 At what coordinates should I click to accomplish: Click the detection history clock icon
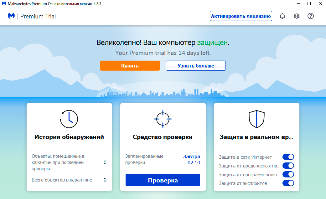(69, 119)
